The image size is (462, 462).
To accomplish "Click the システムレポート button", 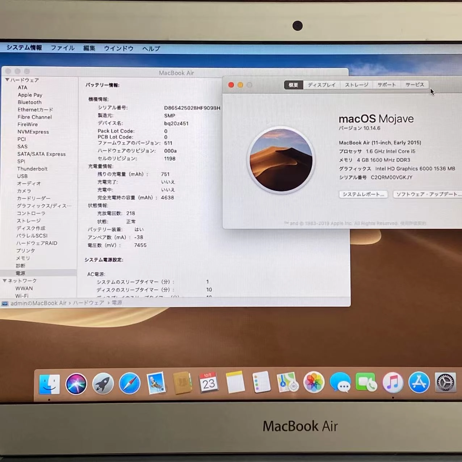I will coord(363,194).
